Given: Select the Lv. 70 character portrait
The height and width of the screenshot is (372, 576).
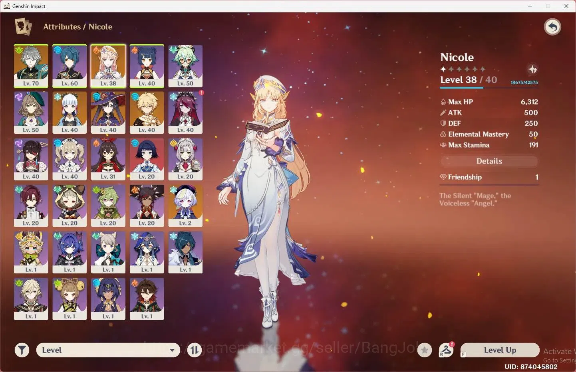Looking at the screenshot, I should [31, 66].
